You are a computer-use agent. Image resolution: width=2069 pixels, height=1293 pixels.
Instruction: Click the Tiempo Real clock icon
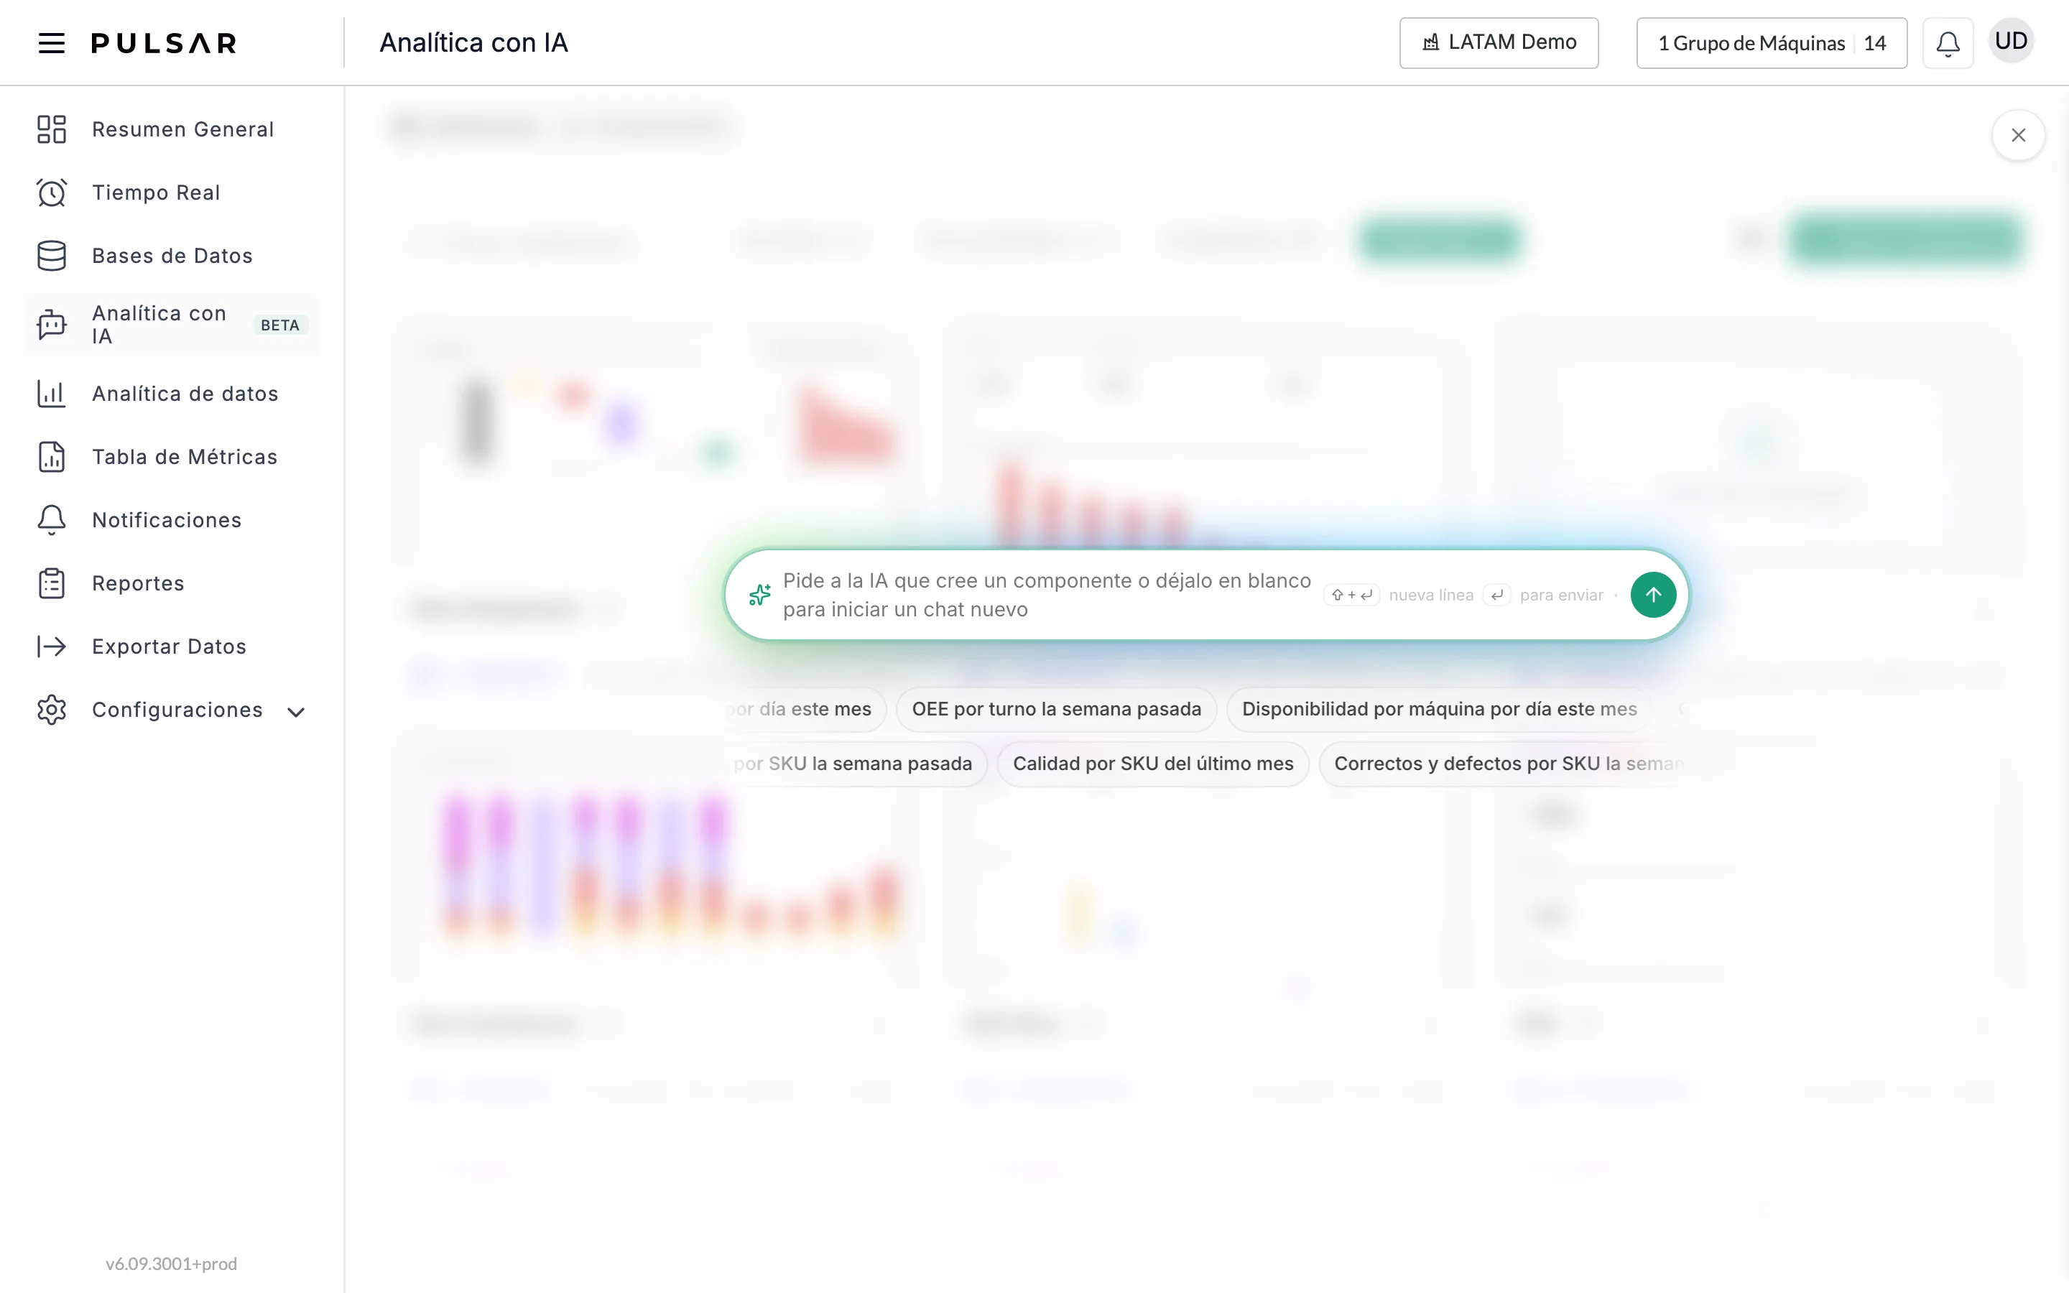51,193
